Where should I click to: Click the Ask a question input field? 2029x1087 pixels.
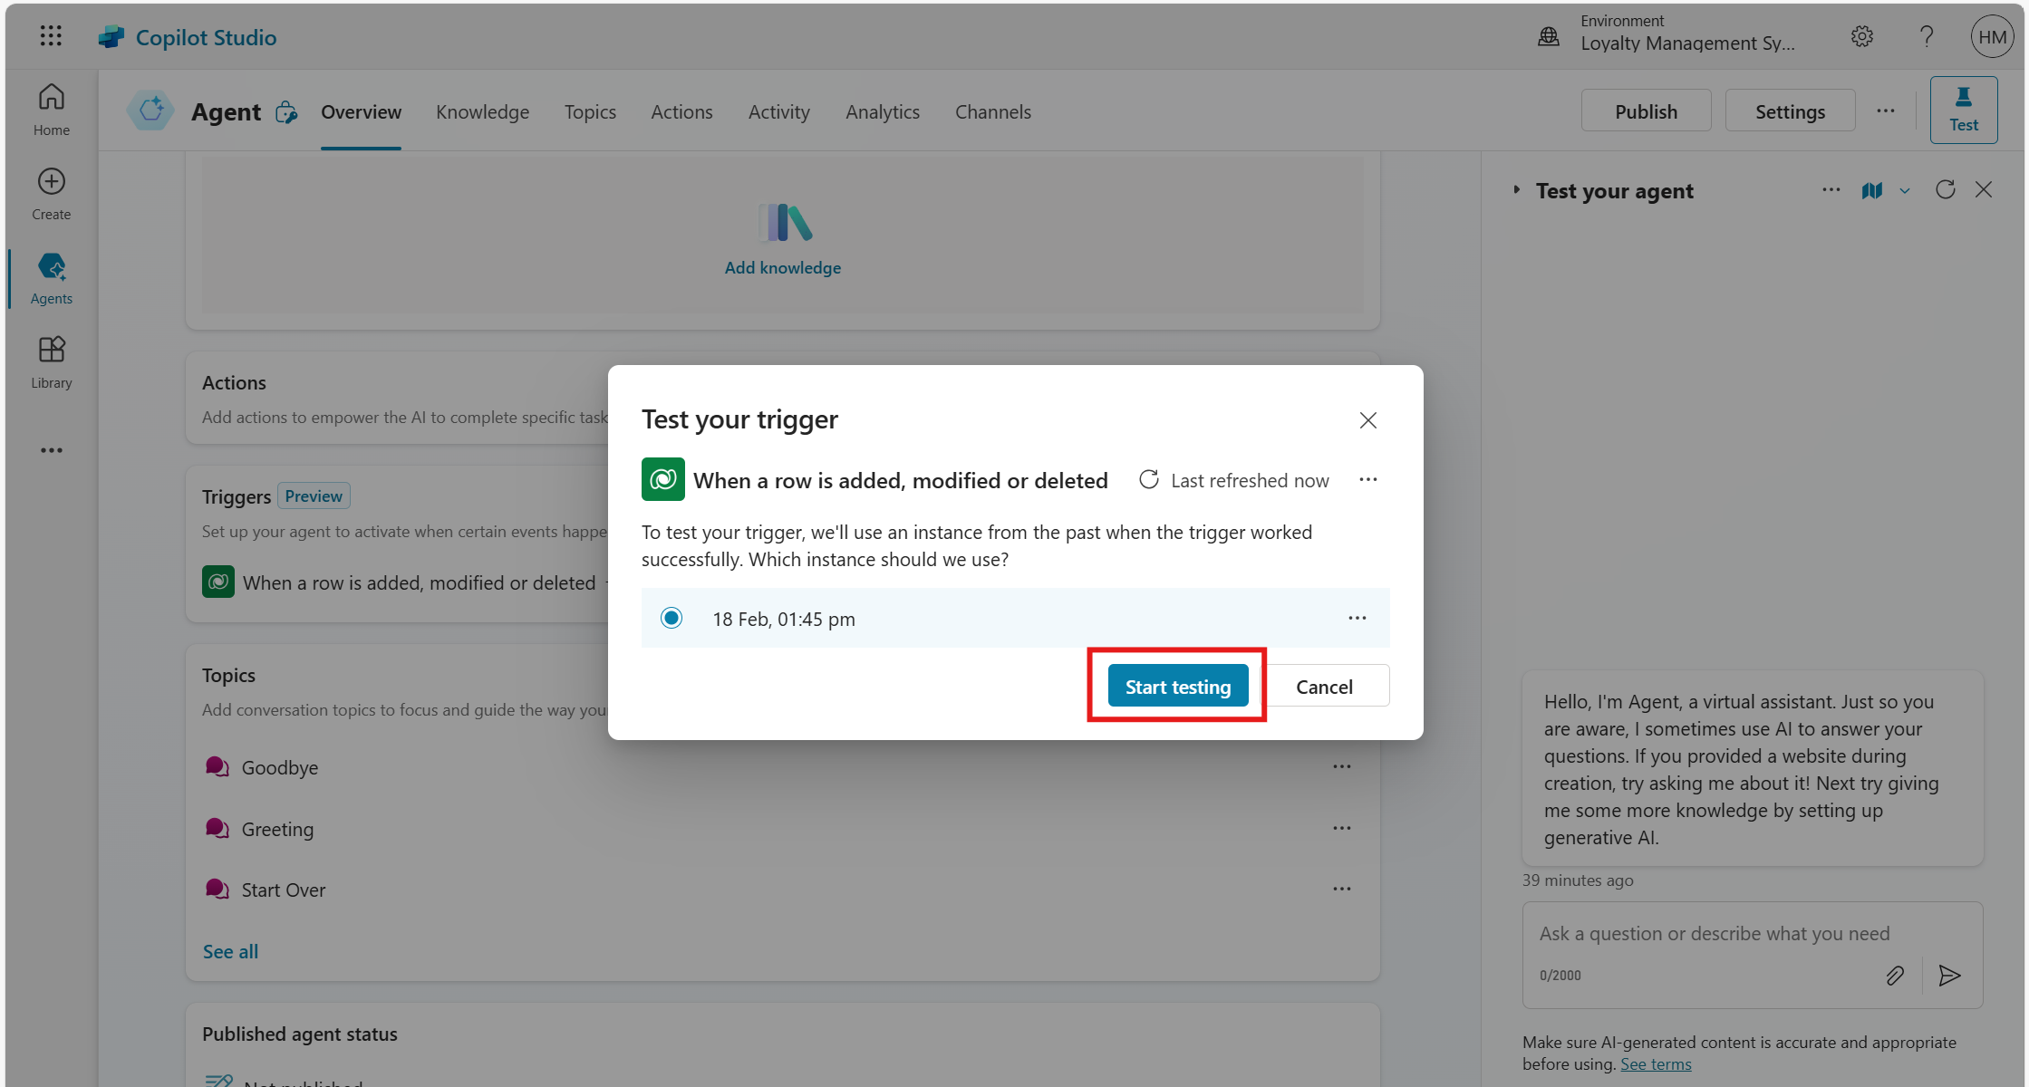click(1714, 934)
